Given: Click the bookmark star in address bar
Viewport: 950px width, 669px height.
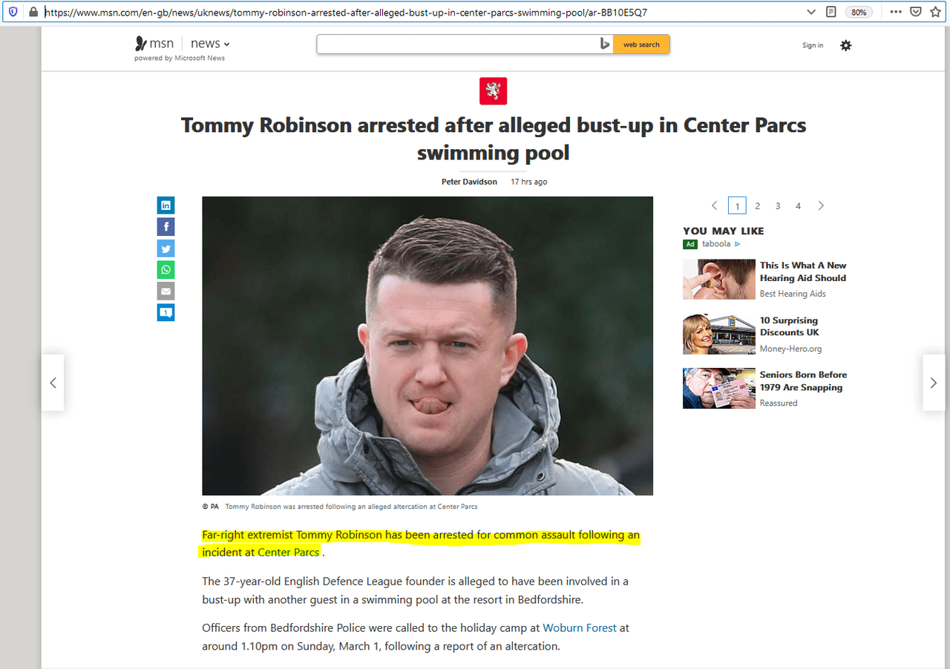Looking at the screenshot, I should pos(935,12).
